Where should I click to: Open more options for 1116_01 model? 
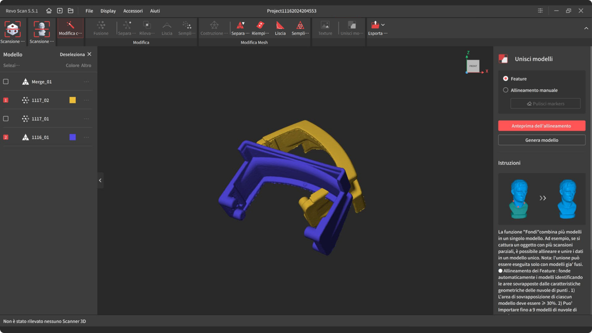[x=87, y=137]
